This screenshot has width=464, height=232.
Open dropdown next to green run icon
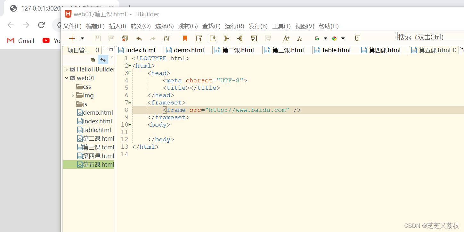[x=325, y=38]
